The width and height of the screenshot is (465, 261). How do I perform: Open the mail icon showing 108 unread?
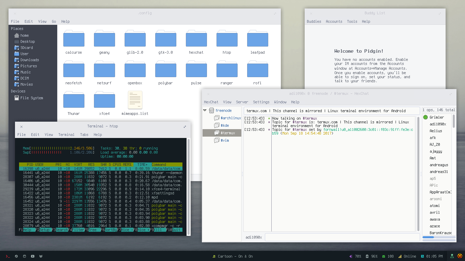[x=384, y=256]
